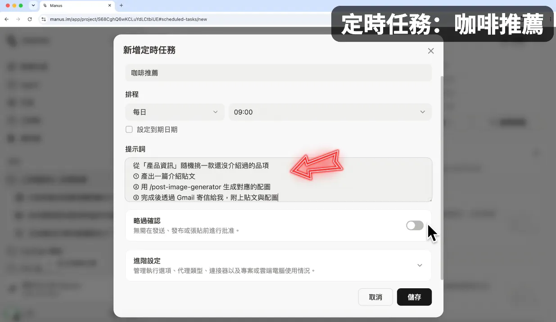Click the dialog's vertical scrollbar
556x322 pixels.
point(441,178)
